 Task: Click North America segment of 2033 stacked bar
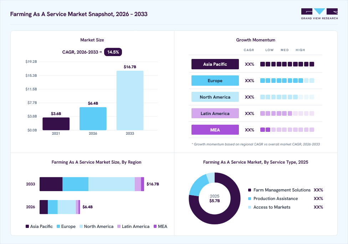point(111,184)
